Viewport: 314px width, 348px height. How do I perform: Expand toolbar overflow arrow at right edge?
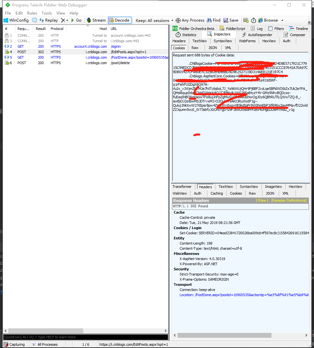309,23
